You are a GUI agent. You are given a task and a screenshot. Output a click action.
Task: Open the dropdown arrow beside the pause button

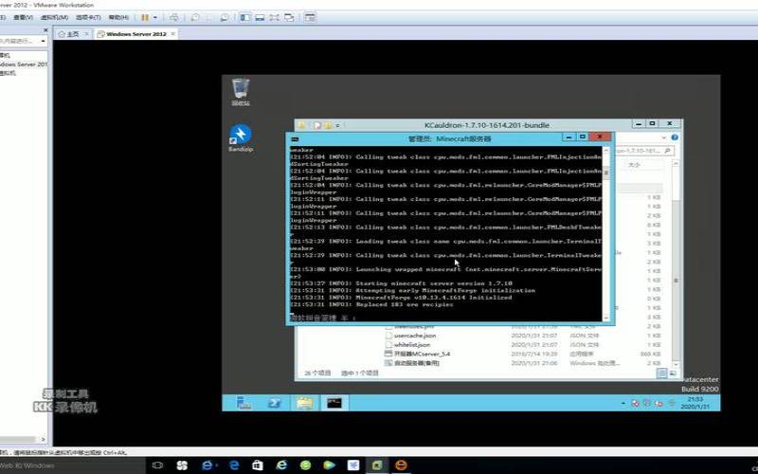pyautogui.click(x=155, y=17)
